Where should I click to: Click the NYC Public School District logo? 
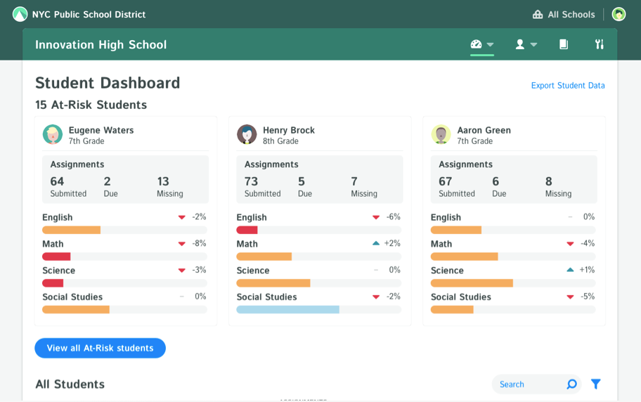click(20, 14)
